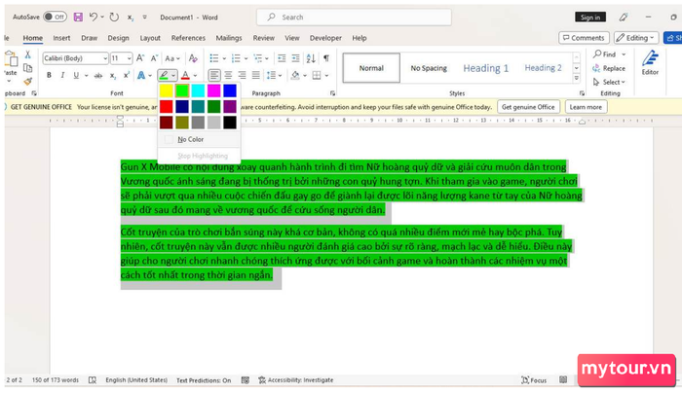
Task: Open the bullets list dropdown
Action: pos(224,58)
